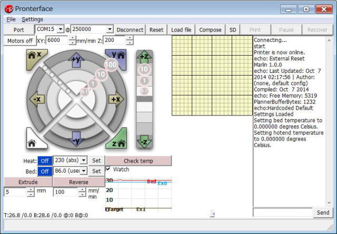Click the yellow print bed grid
The height and width of the screenshot is (234, 337).
tap(212, 76)
